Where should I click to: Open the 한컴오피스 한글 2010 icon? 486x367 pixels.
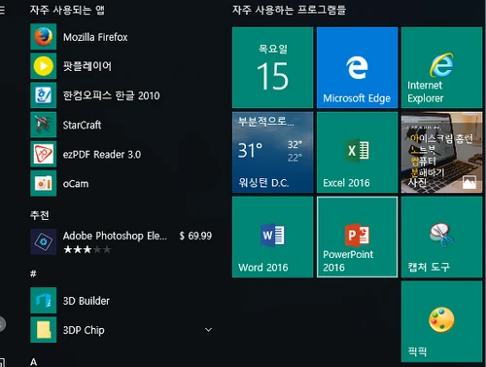click(x=44, y=95)
